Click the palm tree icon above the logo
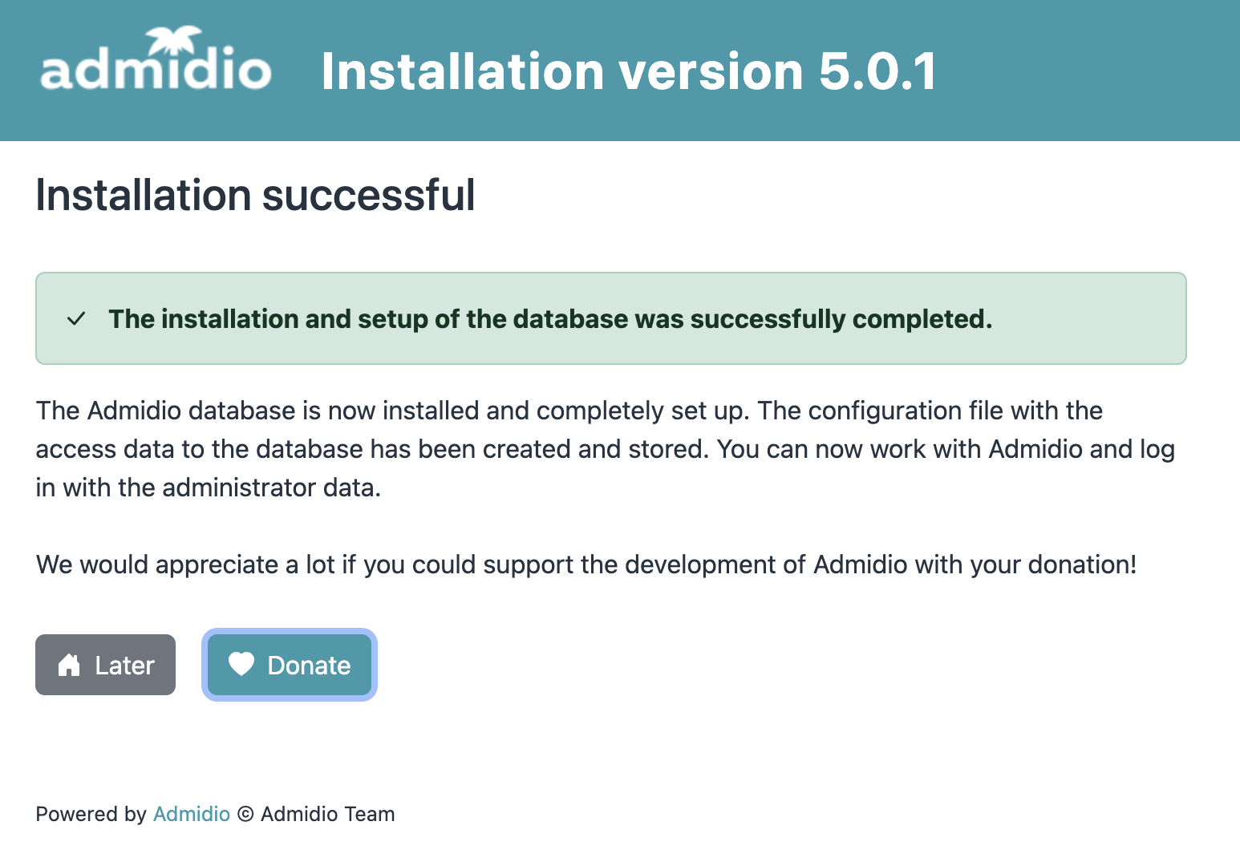Viewport: 1240px width, 866px height. 174,40
